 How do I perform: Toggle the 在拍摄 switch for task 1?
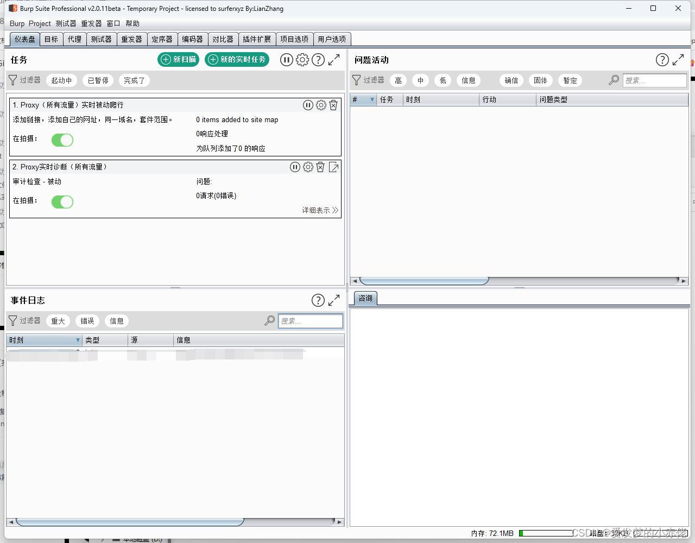click(x=62, y=140)
